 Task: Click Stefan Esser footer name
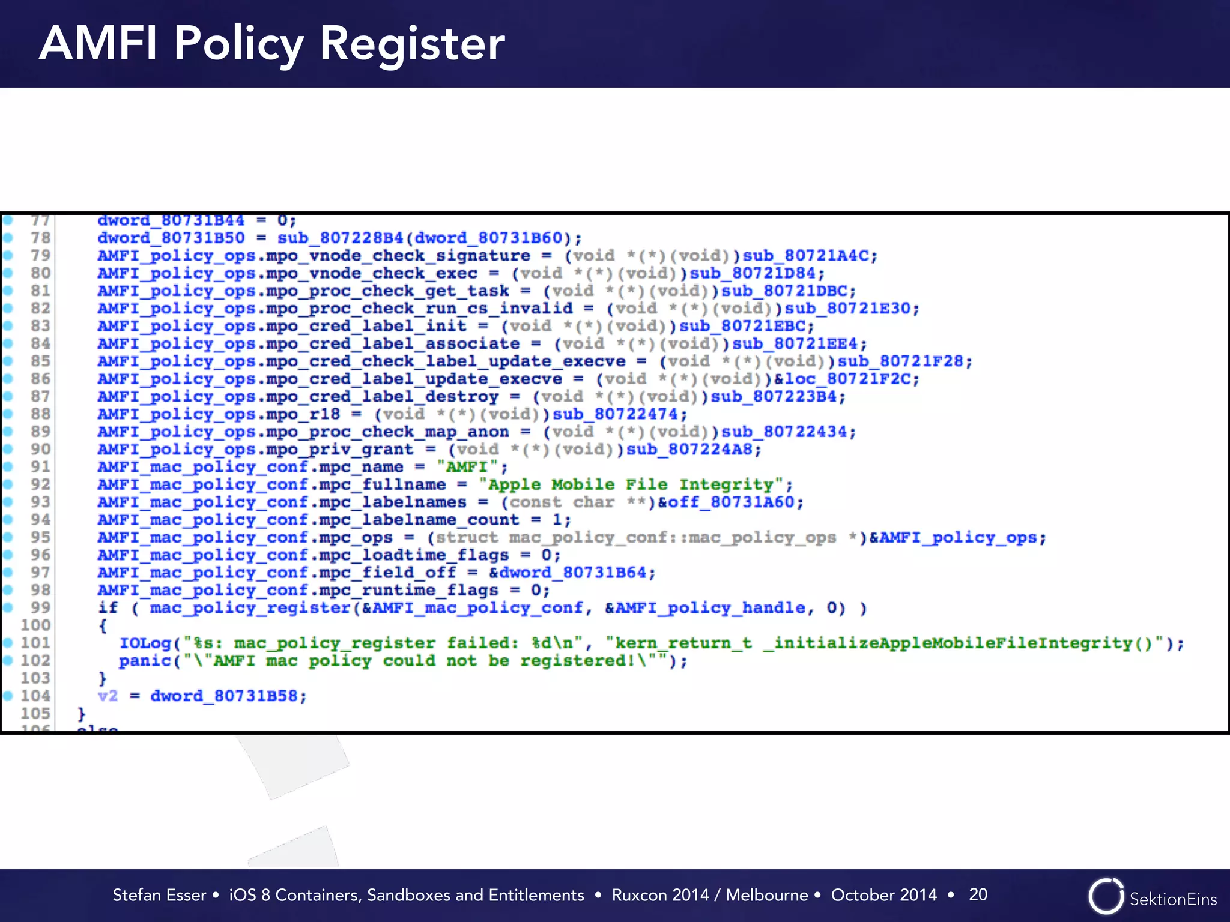click(159, 895)
